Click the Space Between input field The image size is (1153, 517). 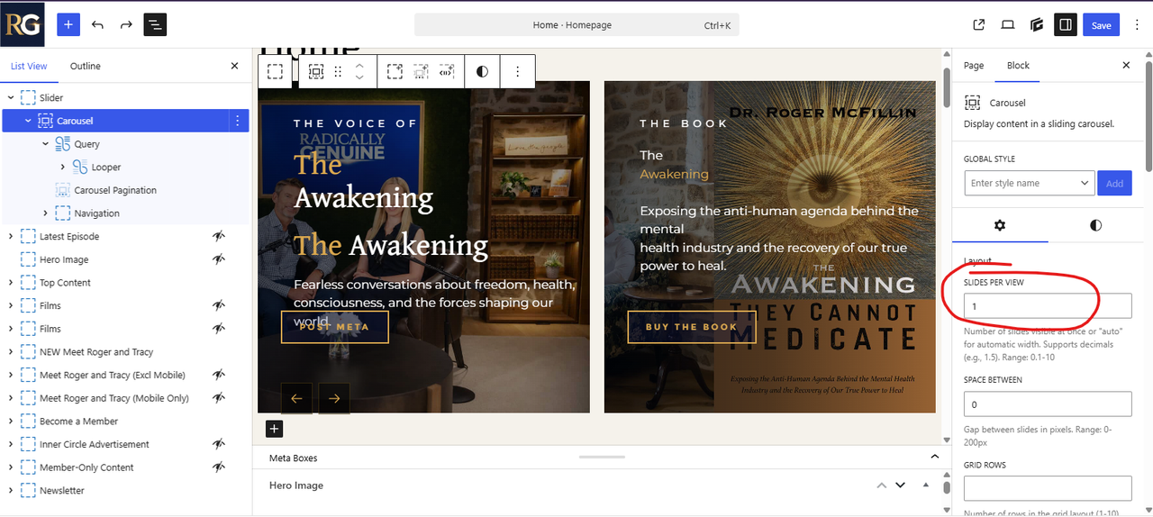(1048, 404)
